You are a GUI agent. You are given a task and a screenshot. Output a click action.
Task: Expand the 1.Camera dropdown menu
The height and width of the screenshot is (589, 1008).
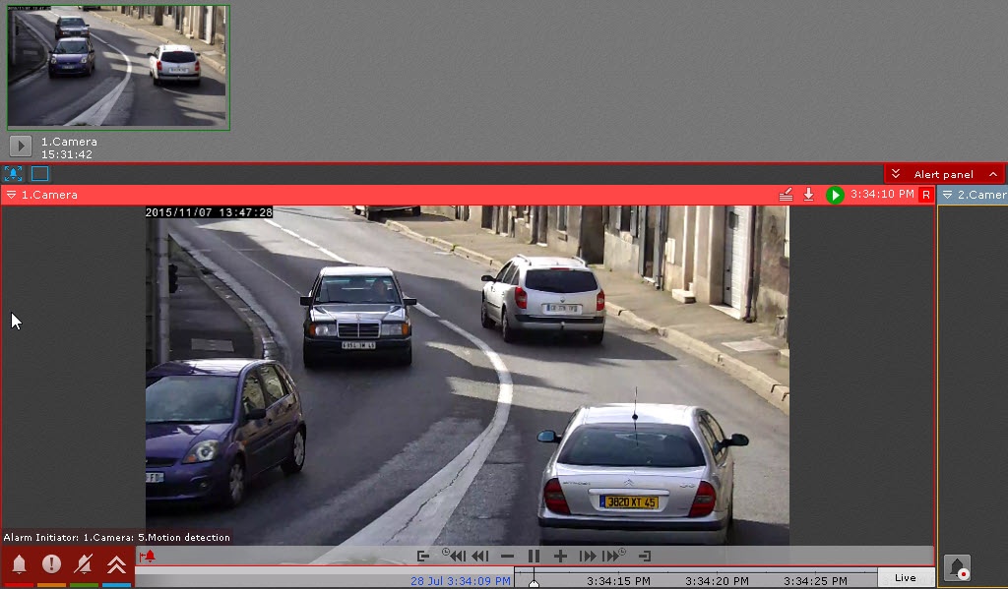click(11, 195)
